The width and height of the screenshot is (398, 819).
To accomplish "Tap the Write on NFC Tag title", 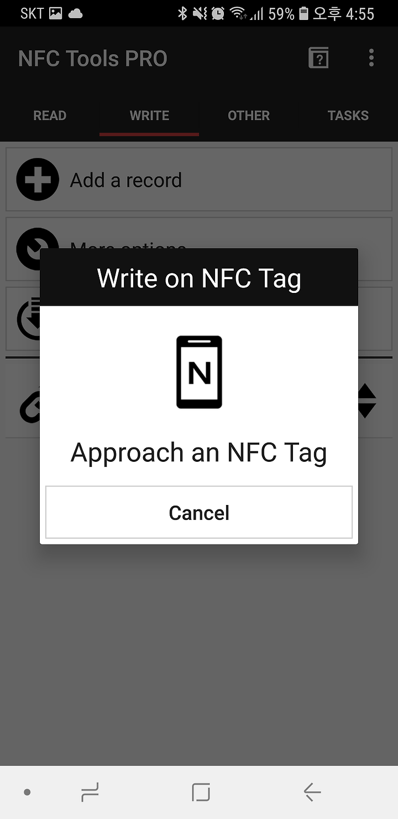I will 199,278.
